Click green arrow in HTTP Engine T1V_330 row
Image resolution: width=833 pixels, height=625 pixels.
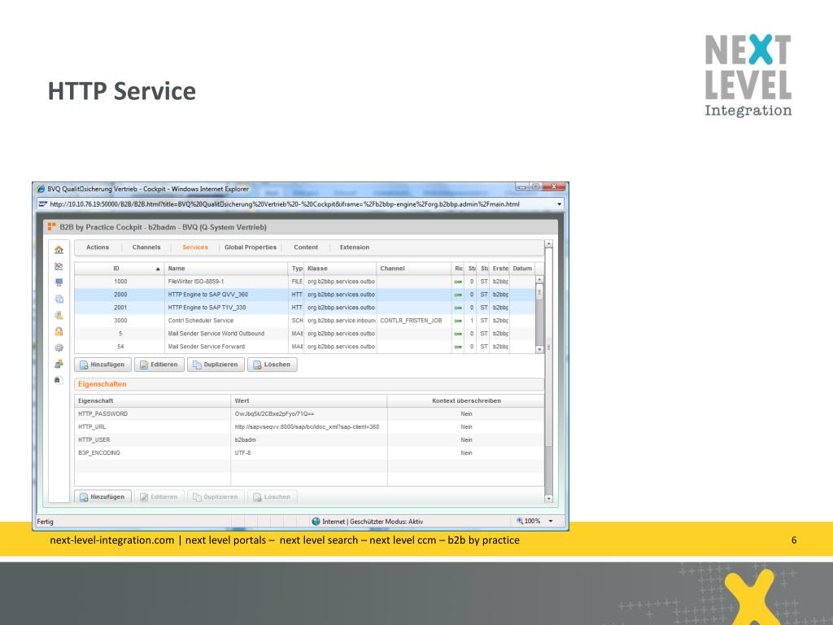point(458,308)
